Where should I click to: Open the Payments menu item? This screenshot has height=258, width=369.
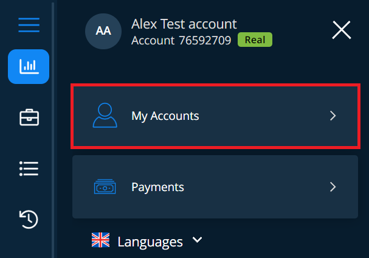point(215,187)
